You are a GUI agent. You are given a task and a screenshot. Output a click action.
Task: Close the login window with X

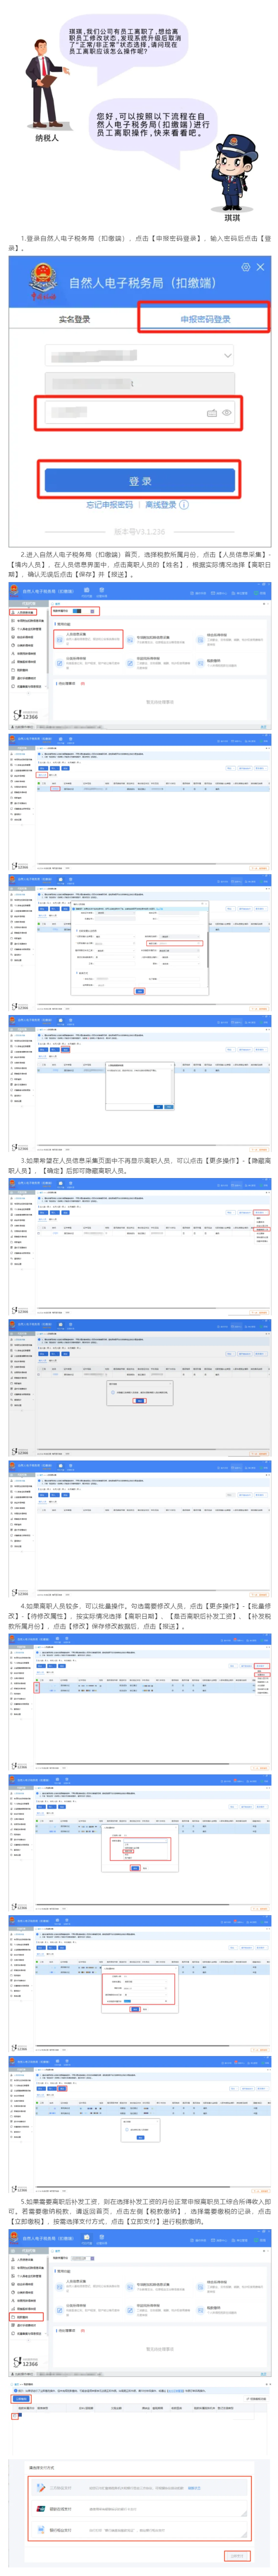pyautogui.click(x=261, y=268)
